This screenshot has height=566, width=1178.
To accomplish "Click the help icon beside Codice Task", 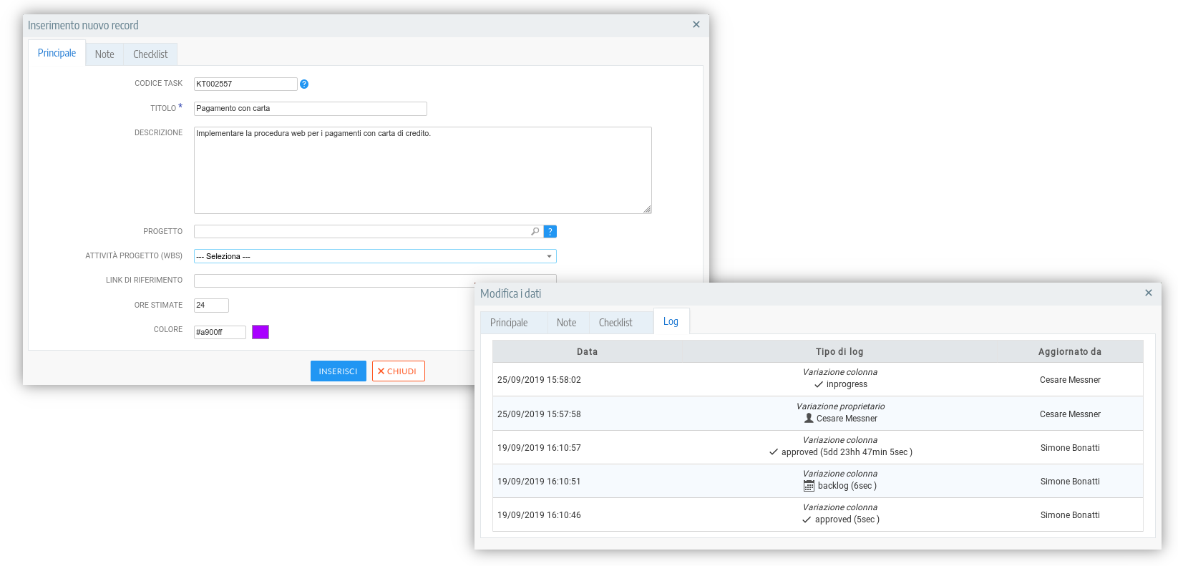I will pyautogui.click(x=304, y=84).
